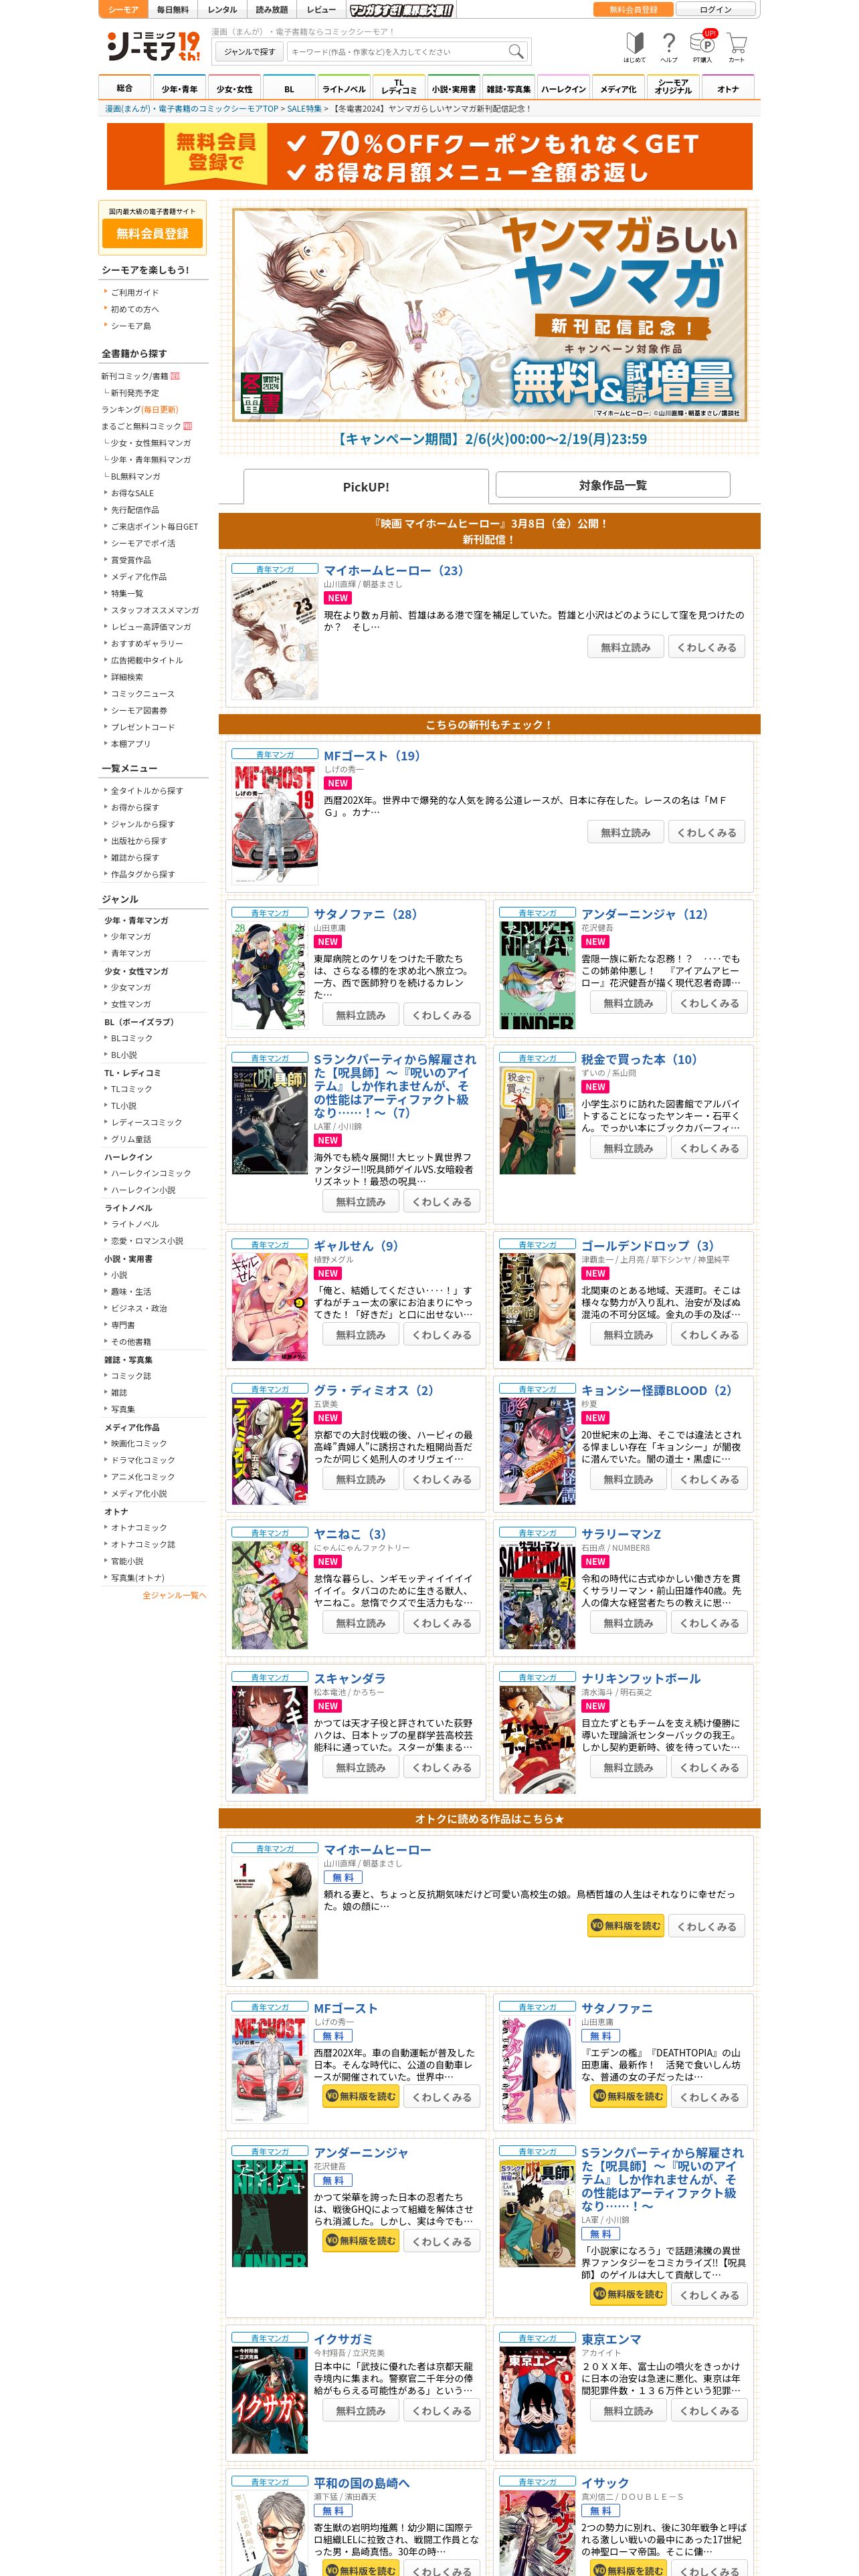Click 無料立読み for ヤニねこ(3)
The image size is (859, 2576).
(360, 1623)
